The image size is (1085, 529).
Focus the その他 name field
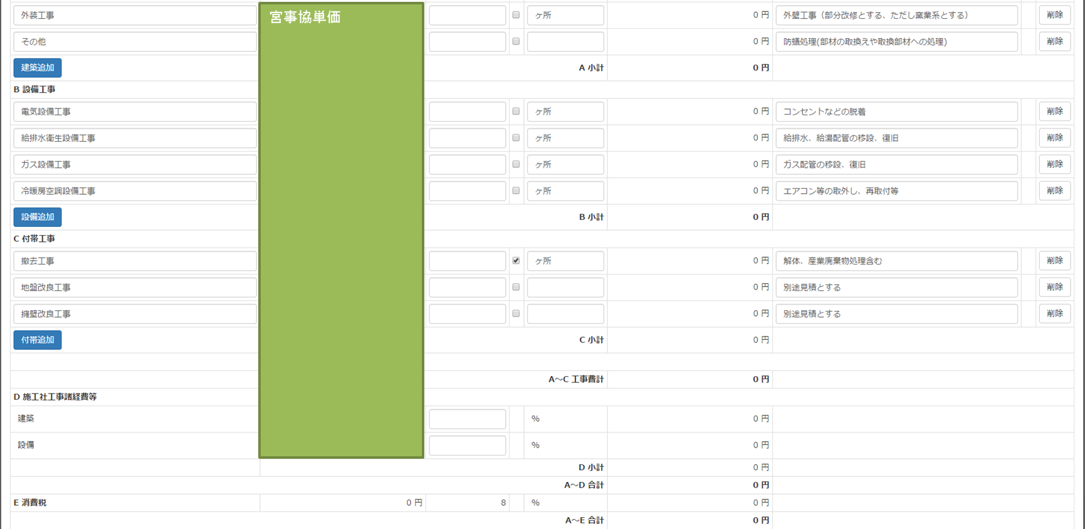point(135,41)
